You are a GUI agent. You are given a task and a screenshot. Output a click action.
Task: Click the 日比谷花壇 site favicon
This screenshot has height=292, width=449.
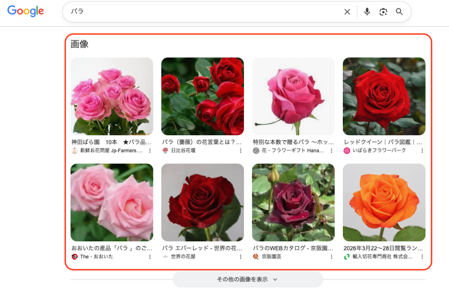[164, 151]
